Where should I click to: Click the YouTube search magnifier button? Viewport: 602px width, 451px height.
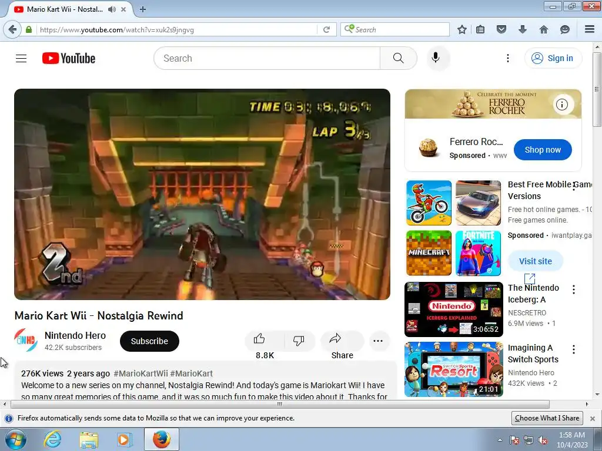coord(398,58)
